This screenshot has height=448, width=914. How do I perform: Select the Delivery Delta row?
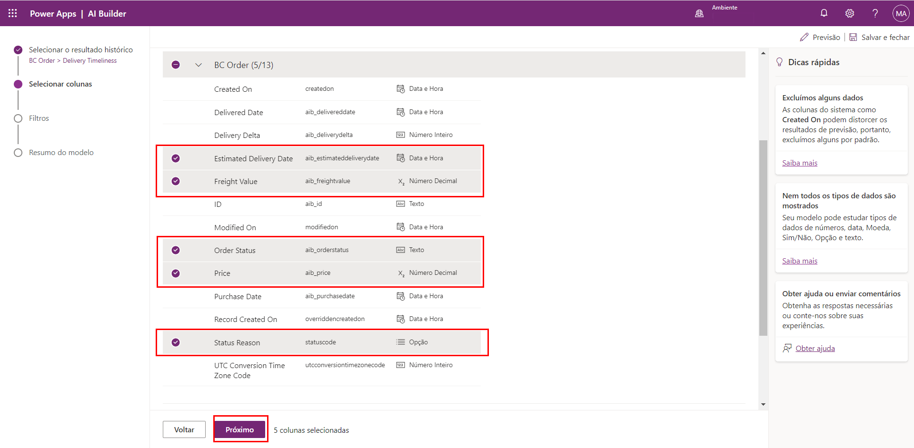click(322, 135)
